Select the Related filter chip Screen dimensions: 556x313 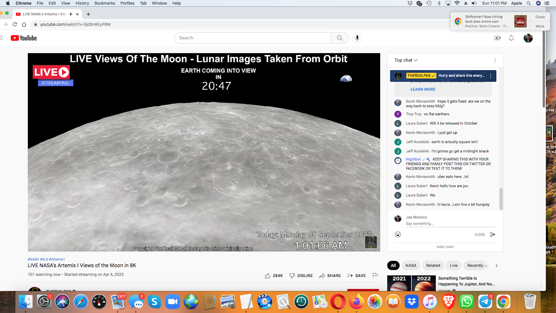pyautogui.click(x=433, y=265)
